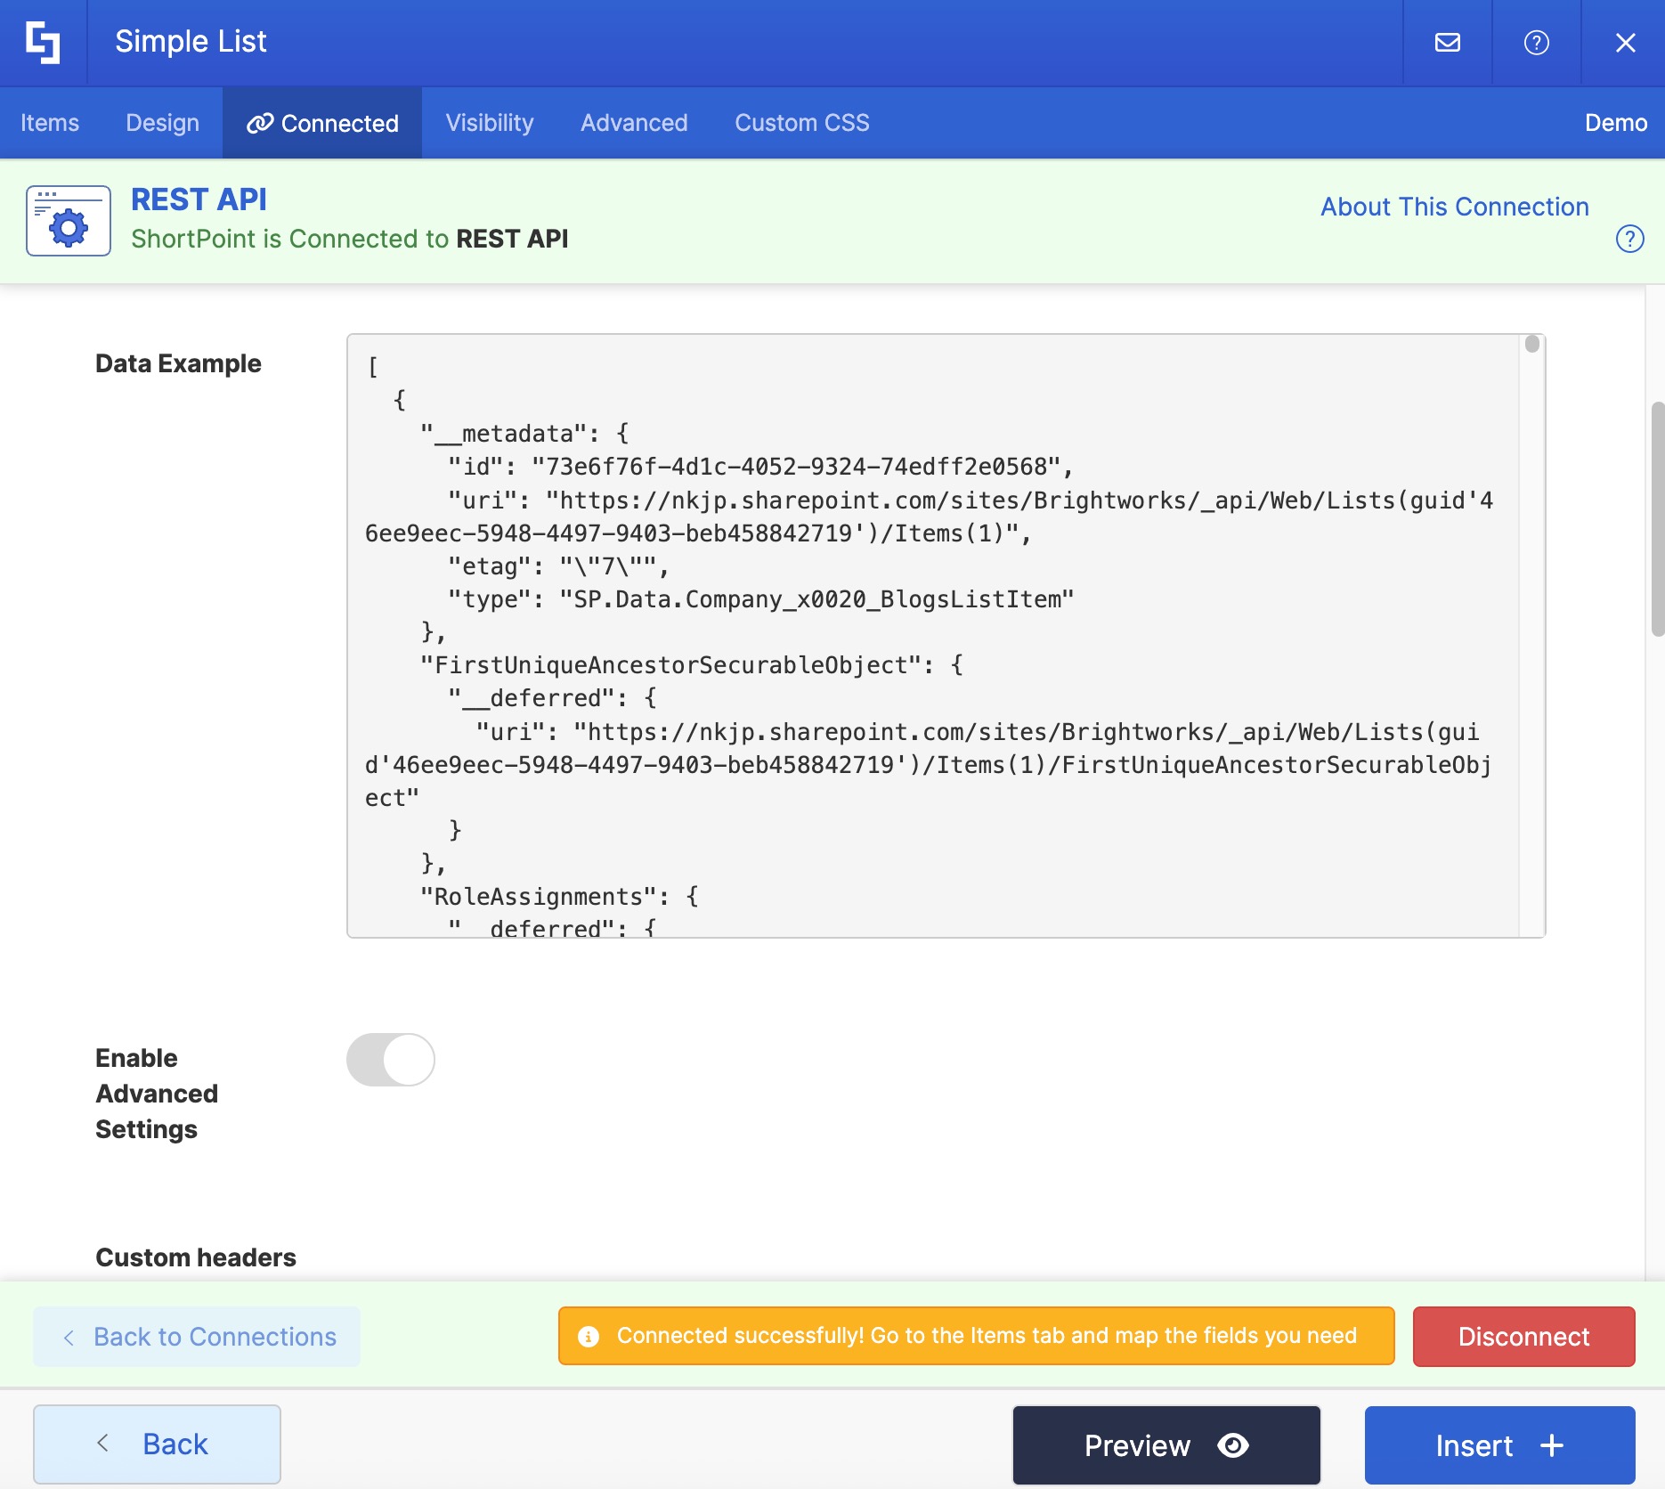Open the mail envelope icon in header
This screenshot has height=1489, width=1665.
[1448, 42]
